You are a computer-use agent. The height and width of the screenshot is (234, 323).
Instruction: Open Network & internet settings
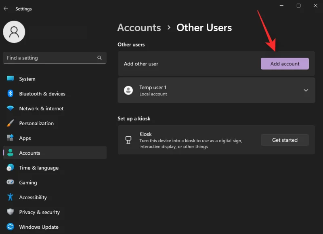click(x=41, y=108)
